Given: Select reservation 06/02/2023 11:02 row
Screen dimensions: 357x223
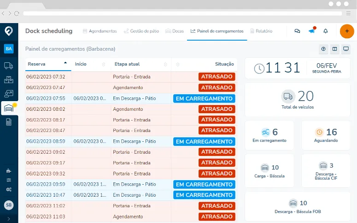Looking at the screenshot, I should pos(131,205).
